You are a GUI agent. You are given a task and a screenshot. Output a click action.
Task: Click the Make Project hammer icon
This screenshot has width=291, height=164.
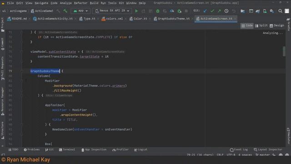point(65,11)
